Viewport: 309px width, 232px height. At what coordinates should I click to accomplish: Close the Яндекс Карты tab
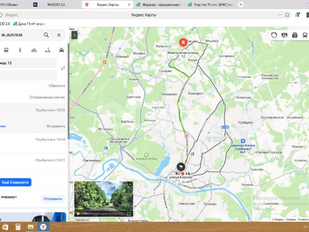(x=129, y=4)
